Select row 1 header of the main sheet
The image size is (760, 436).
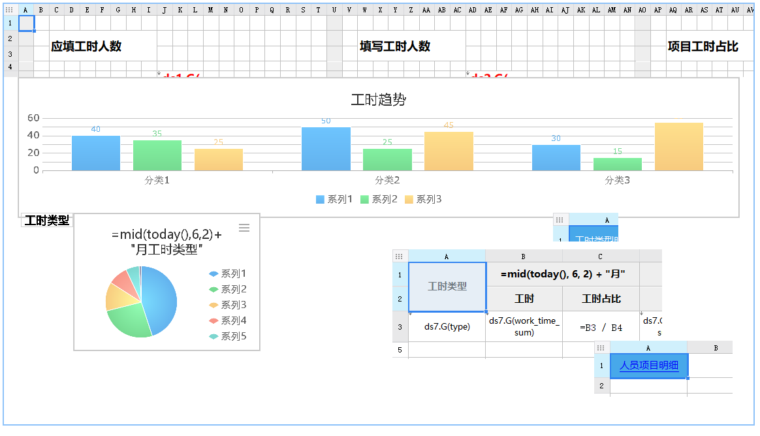10,23
